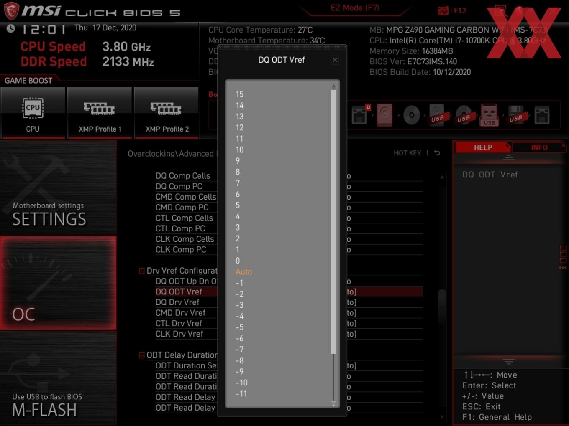The width and height of the screenshot is (569, 426).
Task: Select the CTL Drv Vref setting
Action: coord(179,323)
